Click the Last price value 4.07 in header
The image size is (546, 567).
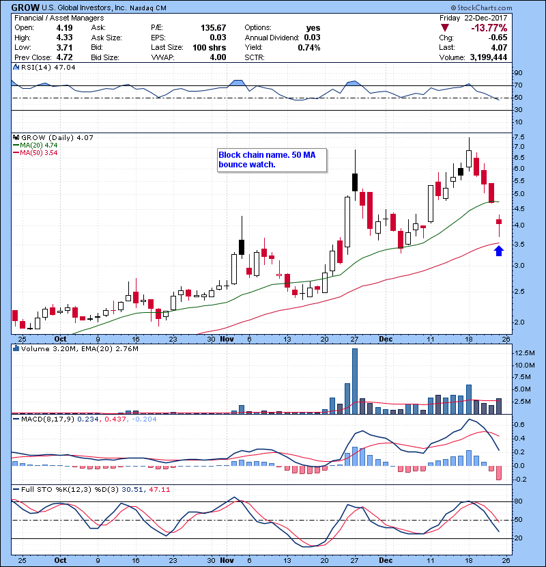499,47
